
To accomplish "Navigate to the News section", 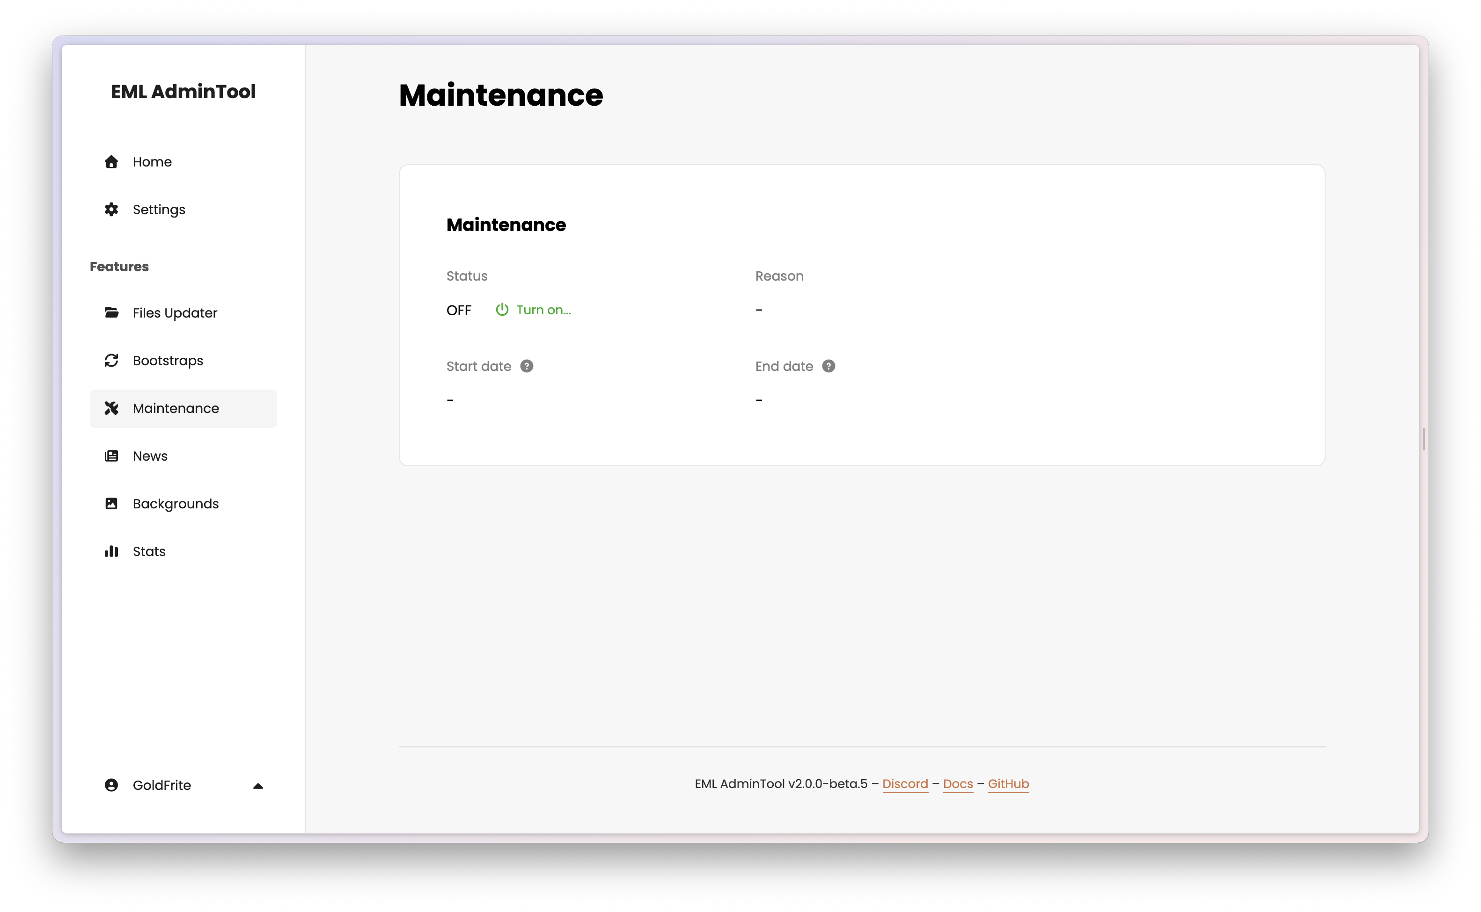I will 150,456.
